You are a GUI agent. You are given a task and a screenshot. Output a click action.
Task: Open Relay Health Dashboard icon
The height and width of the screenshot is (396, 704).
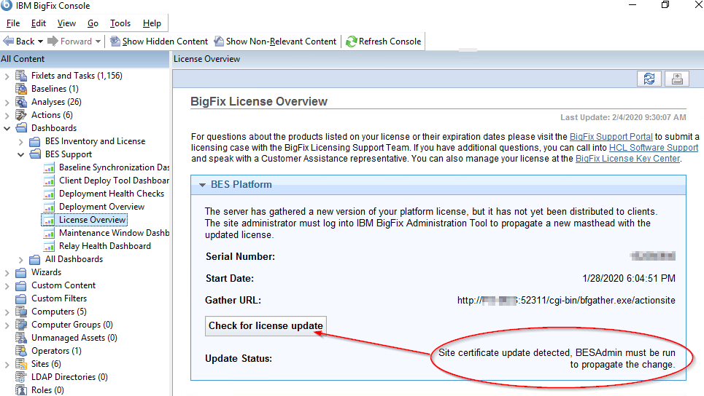[49, 246]
